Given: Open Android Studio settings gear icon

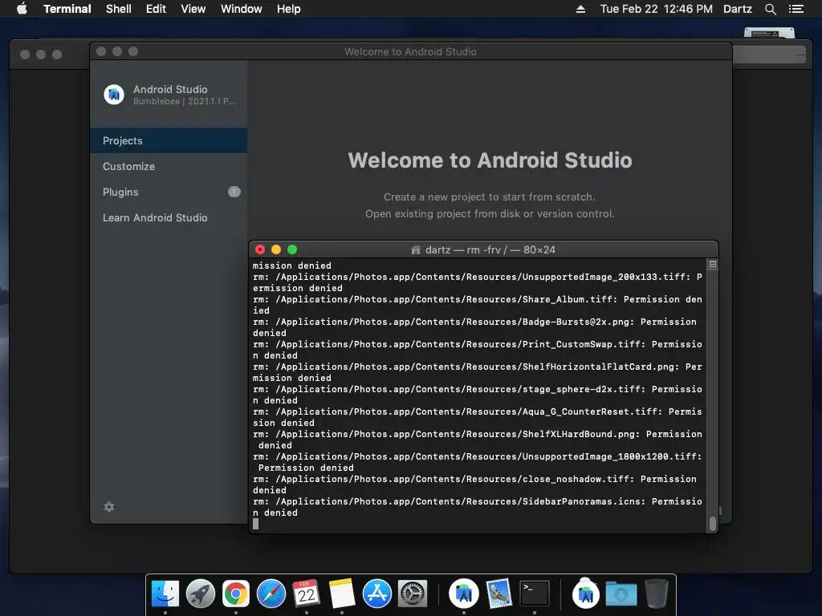Looking at the screenshot, I should 109,507.
